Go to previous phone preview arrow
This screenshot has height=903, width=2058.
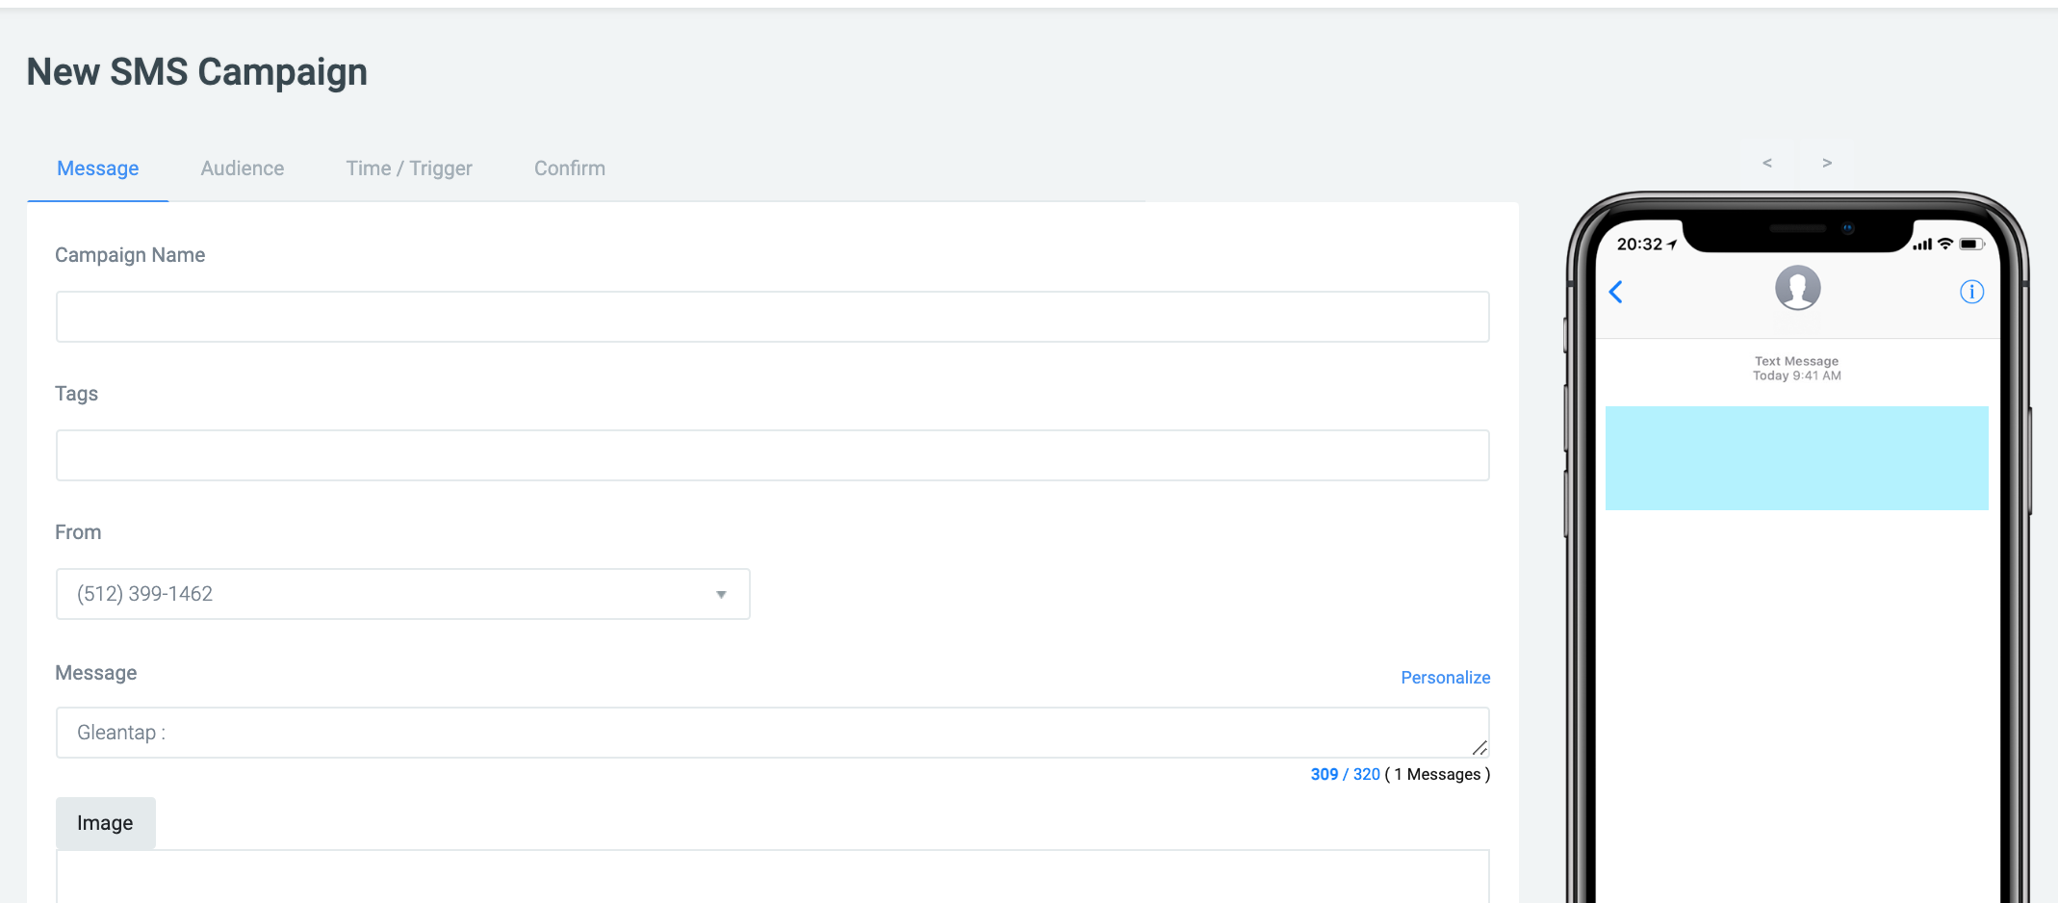(x=1766, y=163)
